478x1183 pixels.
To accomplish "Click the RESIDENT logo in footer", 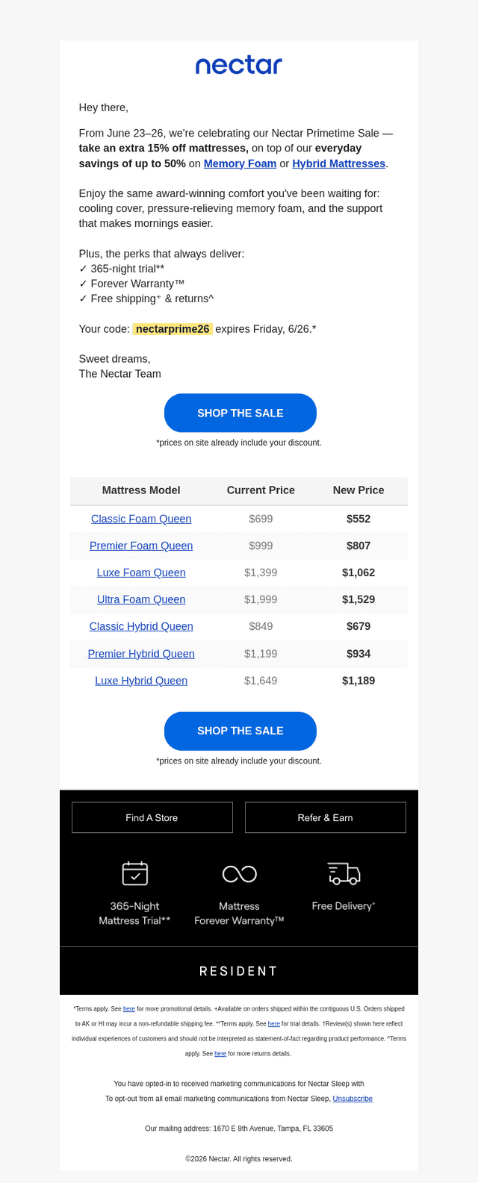I will [239, 971].
